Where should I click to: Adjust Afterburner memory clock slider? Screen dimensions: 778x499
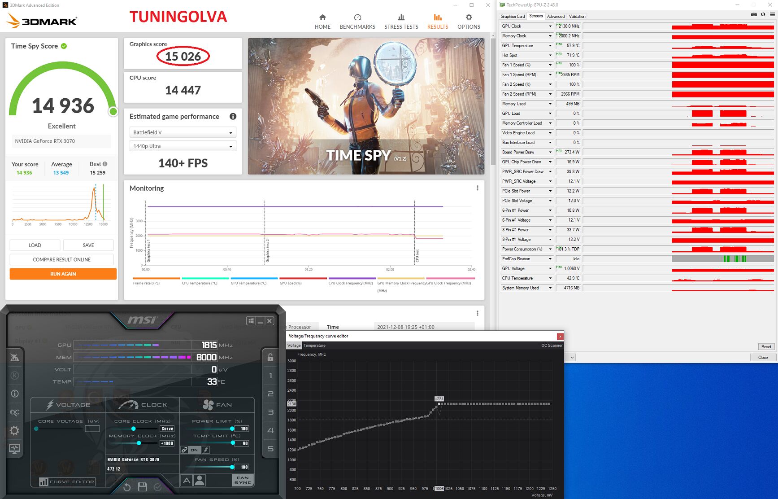(x=139, y=443)
